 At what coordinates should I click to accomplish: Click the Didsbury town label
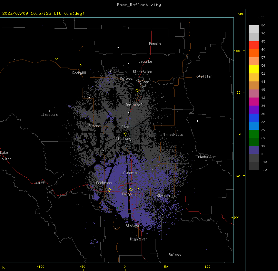point(124,139)
